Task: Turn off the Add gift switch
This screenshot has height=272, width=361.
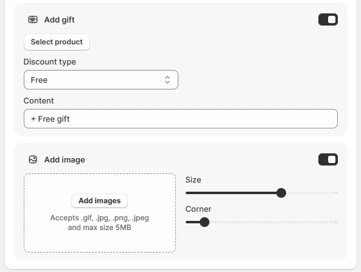Action: [x=328, y=19]
